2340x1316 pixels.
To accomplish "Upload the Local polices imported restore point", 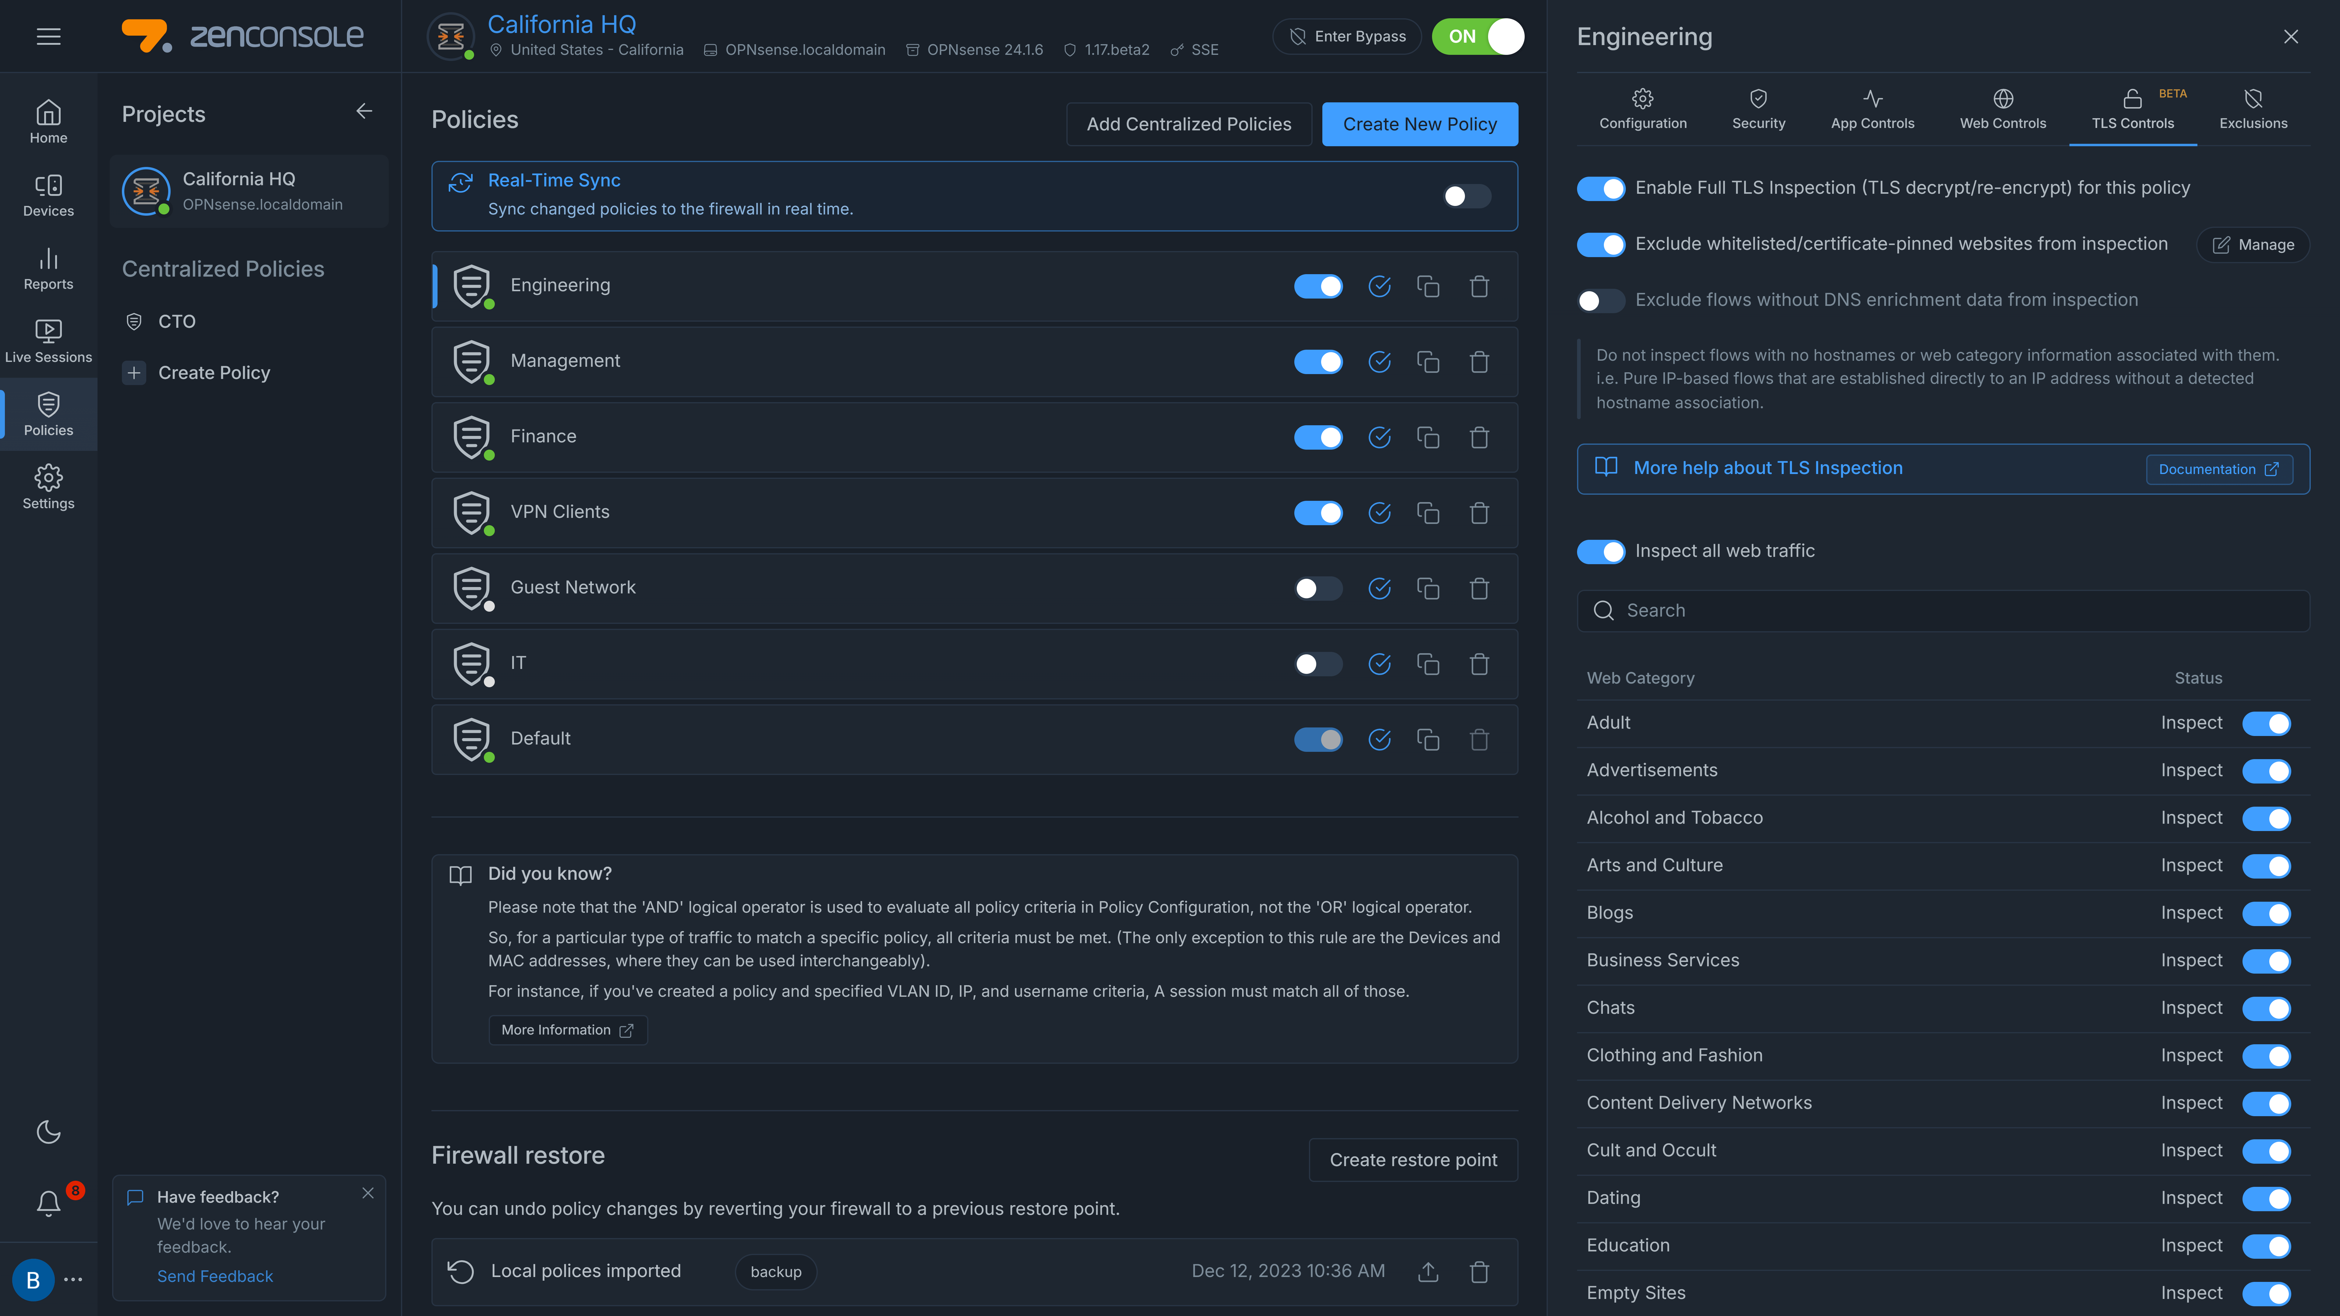I will 1428,1272.
